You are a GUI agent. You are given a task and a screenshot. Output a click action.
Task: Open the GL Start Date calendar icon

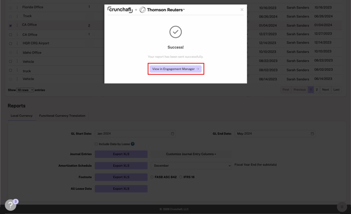click(x=172, y=134)
